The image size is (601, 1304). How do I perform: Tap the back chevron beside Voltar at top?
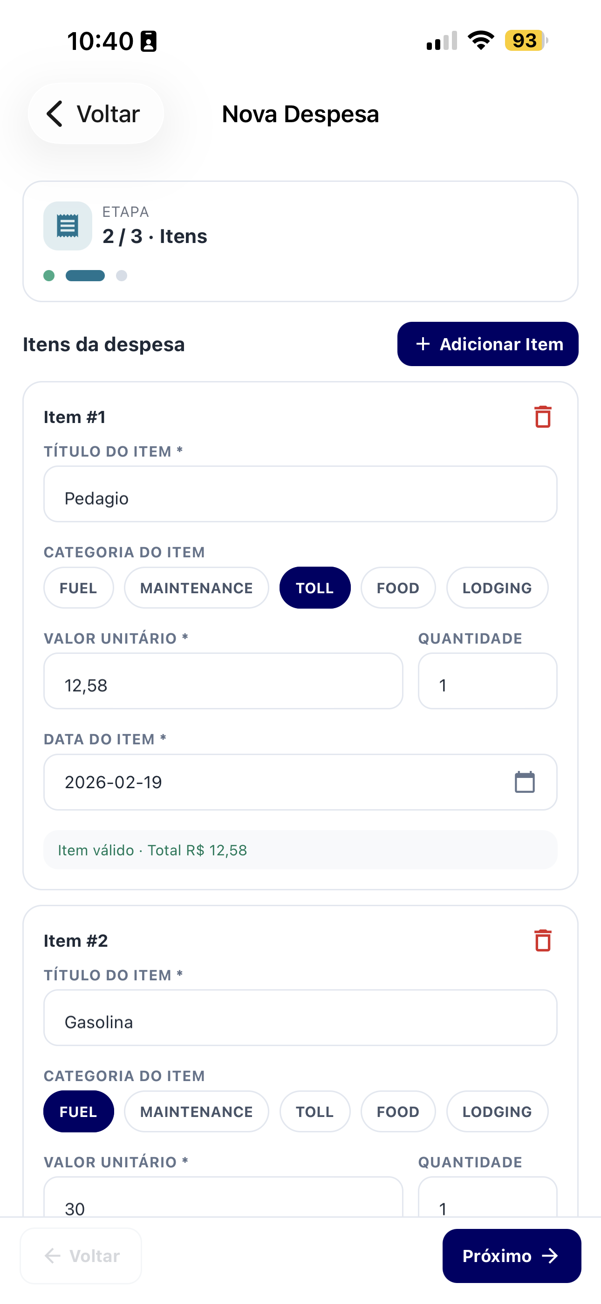tap(55, 113)
